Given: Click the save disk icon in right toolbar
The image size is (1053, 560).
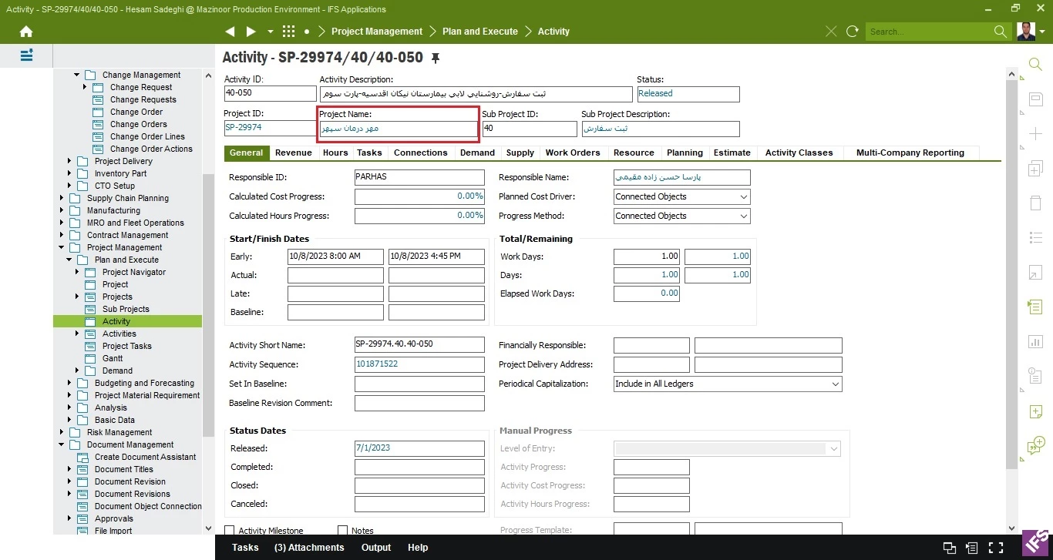Looking at the screenshot, I should click(1035, 99).
